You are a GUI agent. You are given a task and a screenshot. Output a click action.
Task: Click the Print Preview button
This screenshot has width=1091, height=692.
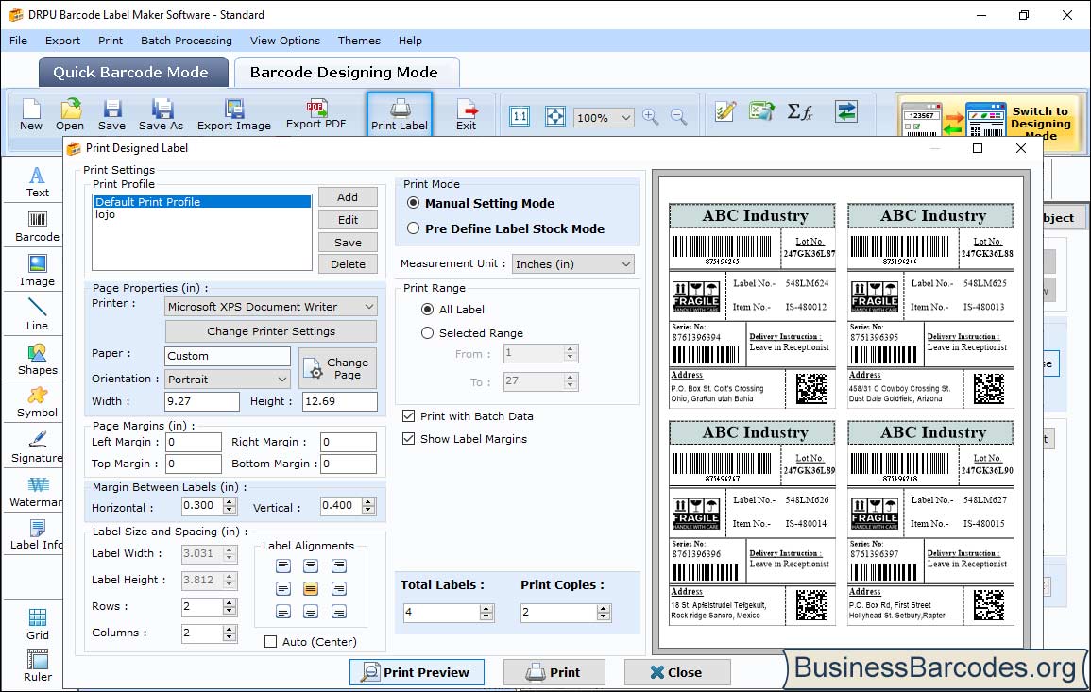pos(417,672)
